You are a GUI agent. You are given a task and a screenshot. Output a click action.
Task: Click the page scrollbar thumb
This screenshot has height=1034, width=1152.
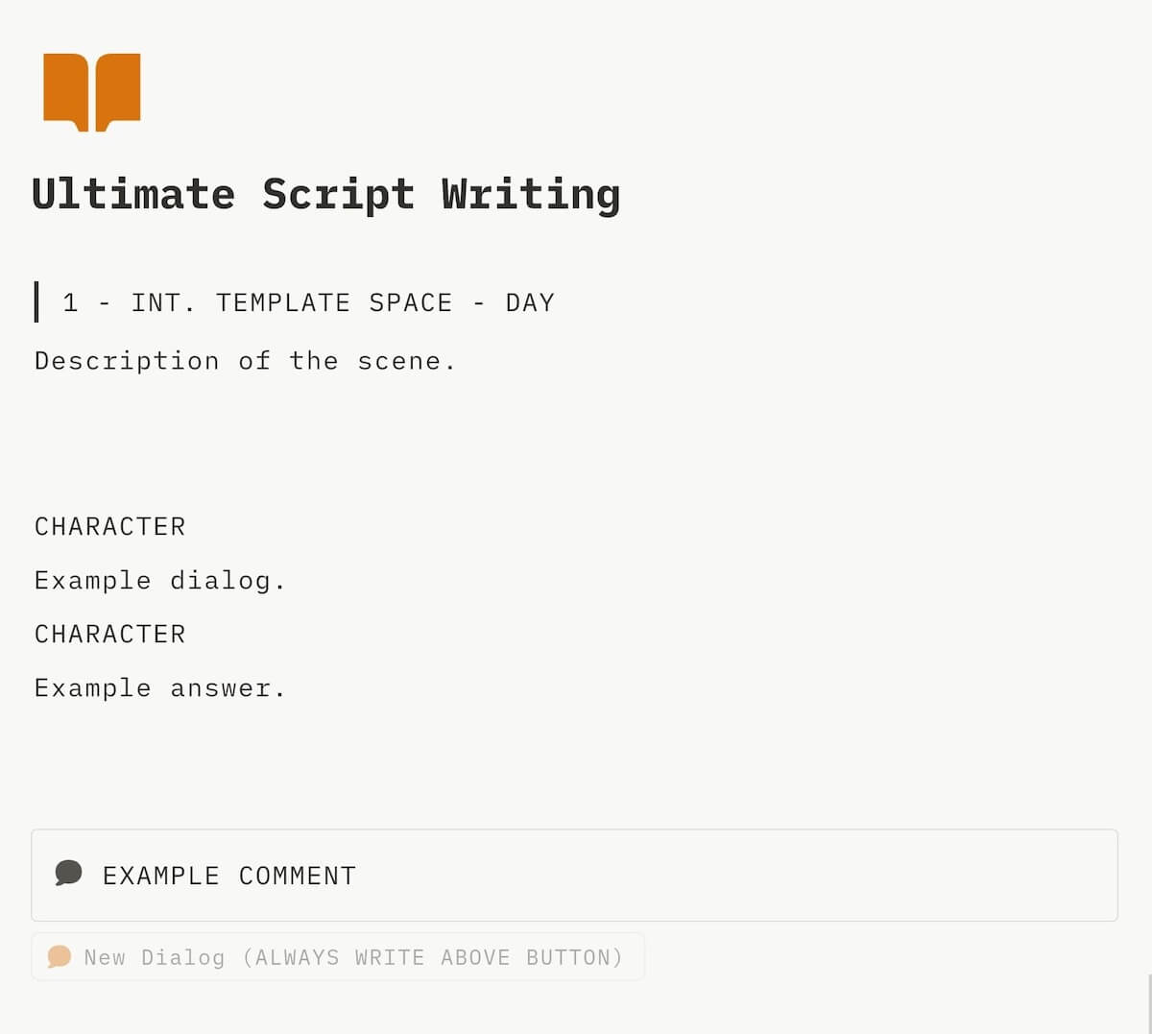point(1148,1003)
